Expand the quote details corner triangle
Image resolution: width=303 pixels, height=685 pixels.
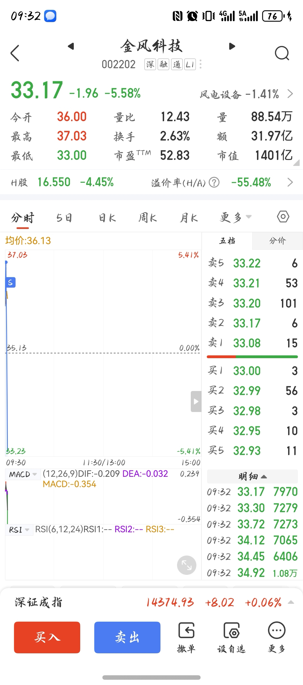click(296, 163)
